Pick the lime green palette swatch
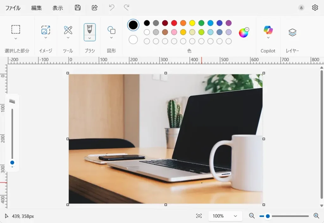 (201, 32)
